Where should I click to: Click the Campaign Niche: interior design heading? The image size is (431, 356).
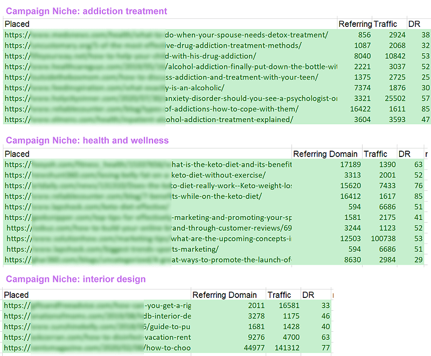tap(75, 279)
